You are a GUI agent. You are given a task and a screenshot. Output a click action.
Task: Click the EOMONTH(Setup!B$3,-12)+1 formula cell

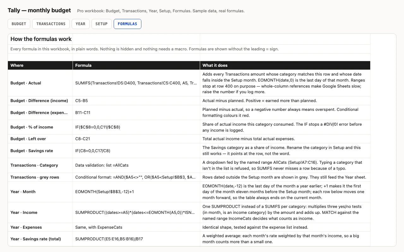136,192
